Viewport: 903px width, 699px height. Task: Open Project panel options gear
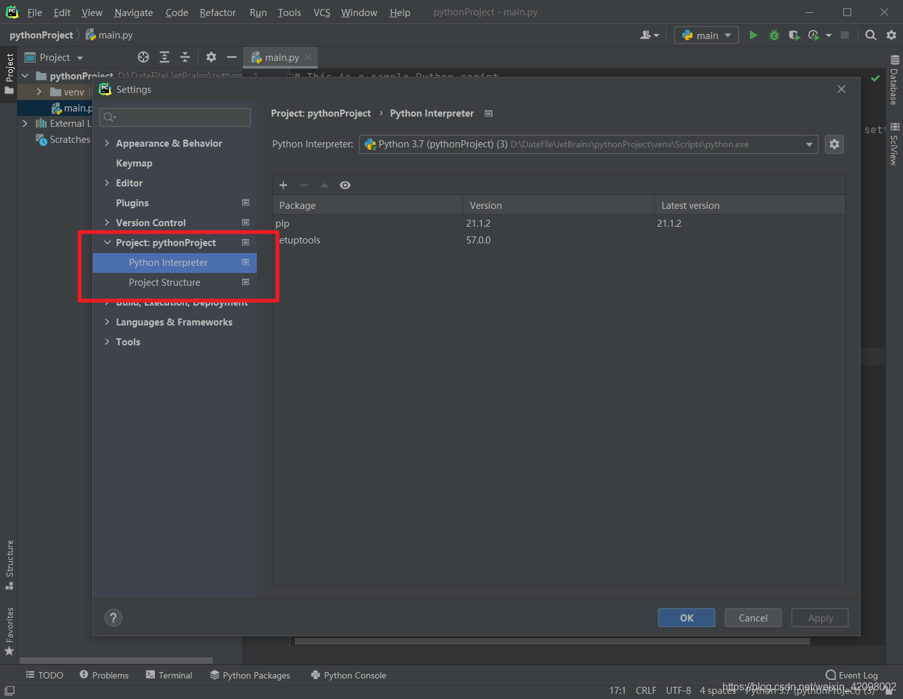tap(211, 58)
